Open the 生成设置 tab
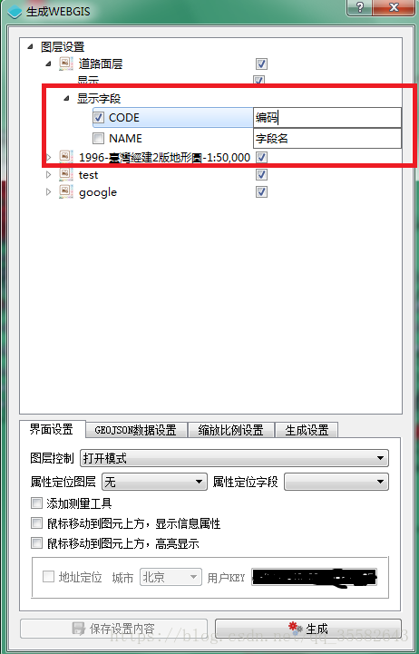Viewport: 419px width, 654px height. click(x=307, y=430)
